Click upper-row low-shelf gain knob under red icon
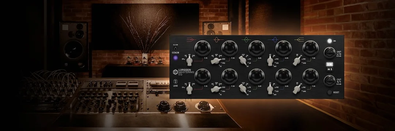This screenshot has width=395, height=131. point(203,48)
